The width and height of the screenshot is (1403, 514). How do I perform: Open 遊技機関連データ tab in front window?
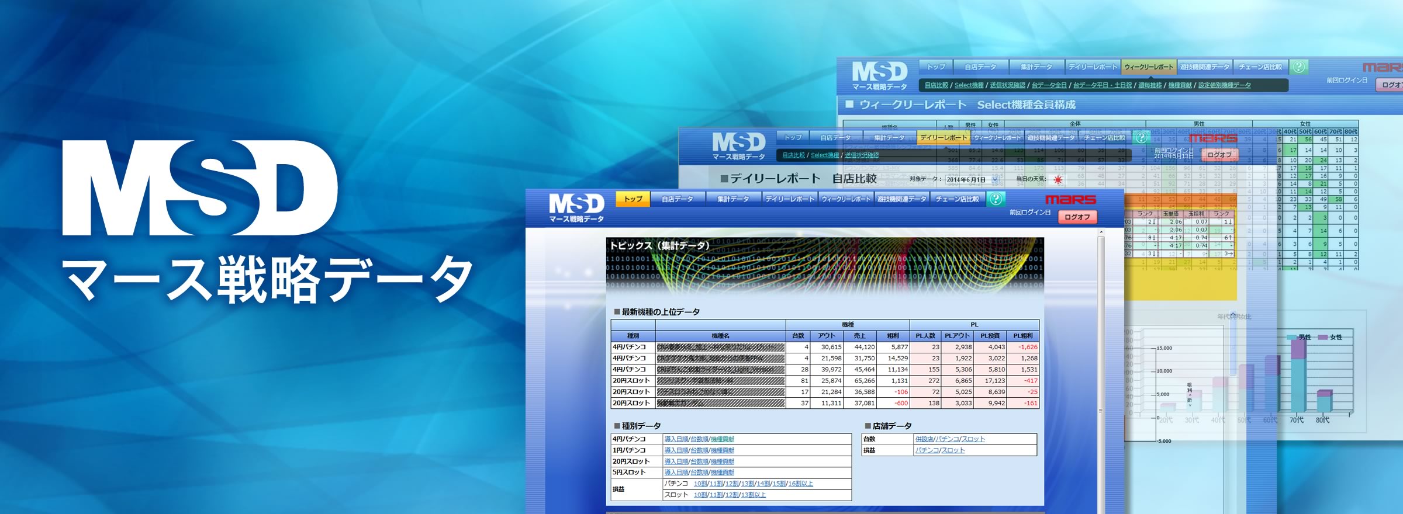point(901,199)
